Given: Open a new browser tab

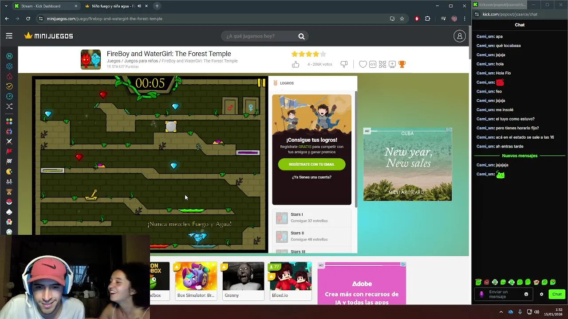Looking at the screenshot, I should (157, 6).
